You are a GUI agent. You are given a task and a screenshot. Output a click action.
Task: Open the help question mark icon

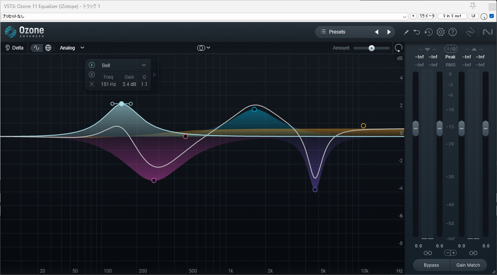[453, 32]
